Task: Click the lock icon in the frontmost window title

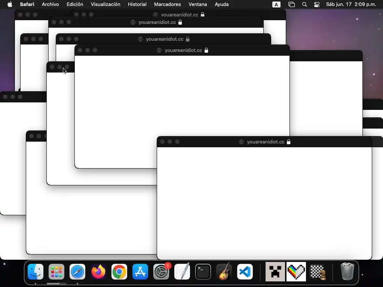Action: 288,142
